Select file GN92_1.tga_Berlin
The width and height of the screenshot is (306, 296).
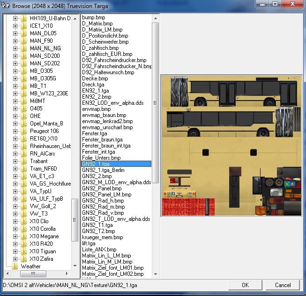click(103, 170)
